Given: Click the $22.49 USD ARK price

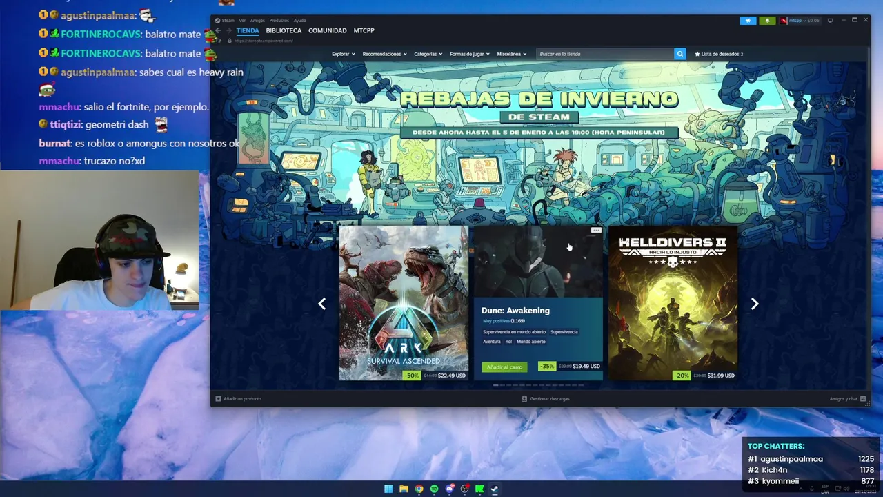Looking at the screenshot, I should tap(452, 376).
